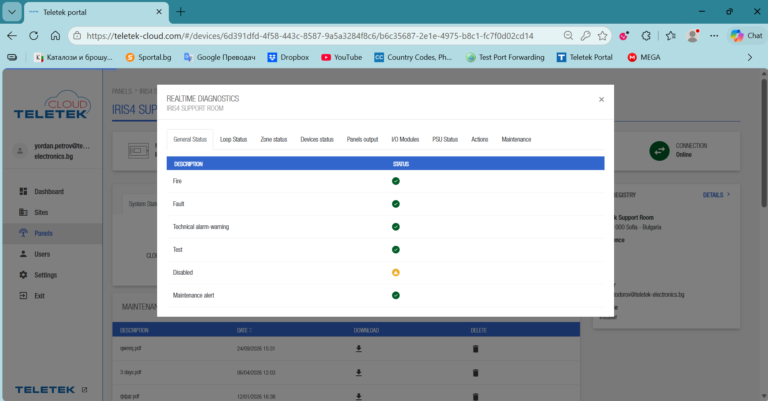The width and height of the screenshot is (768, 401).
Task: Download the qweeq.pdf file
Action: [x=359, y=349]
